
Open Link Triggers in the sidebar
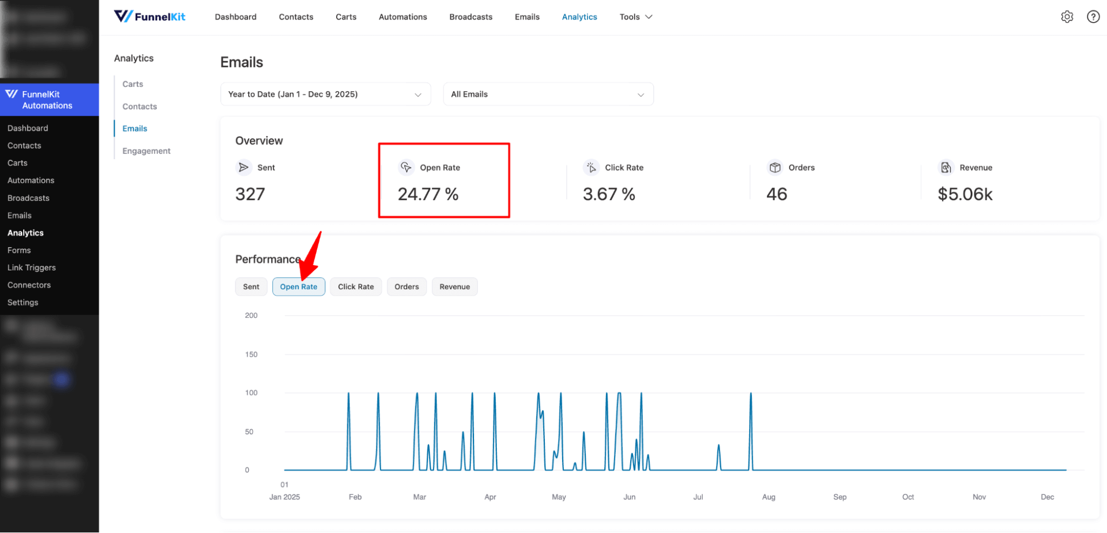coord(31,267)
